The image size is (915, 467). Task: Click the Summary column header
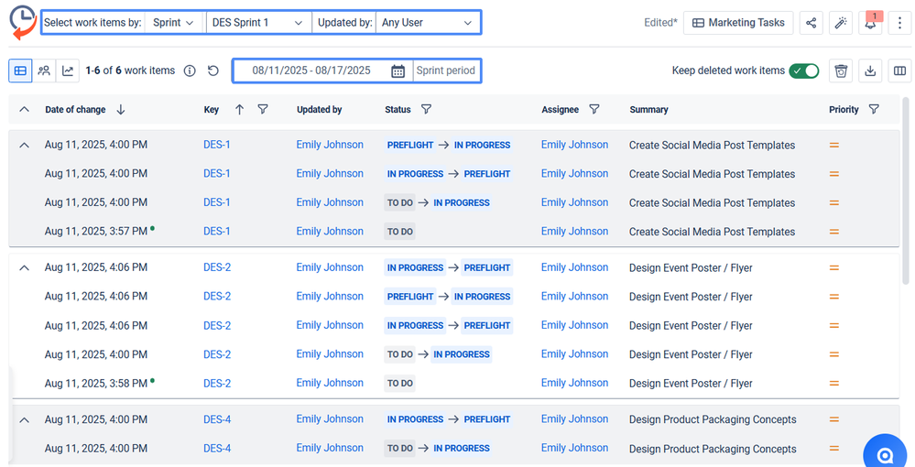point(648,109)
